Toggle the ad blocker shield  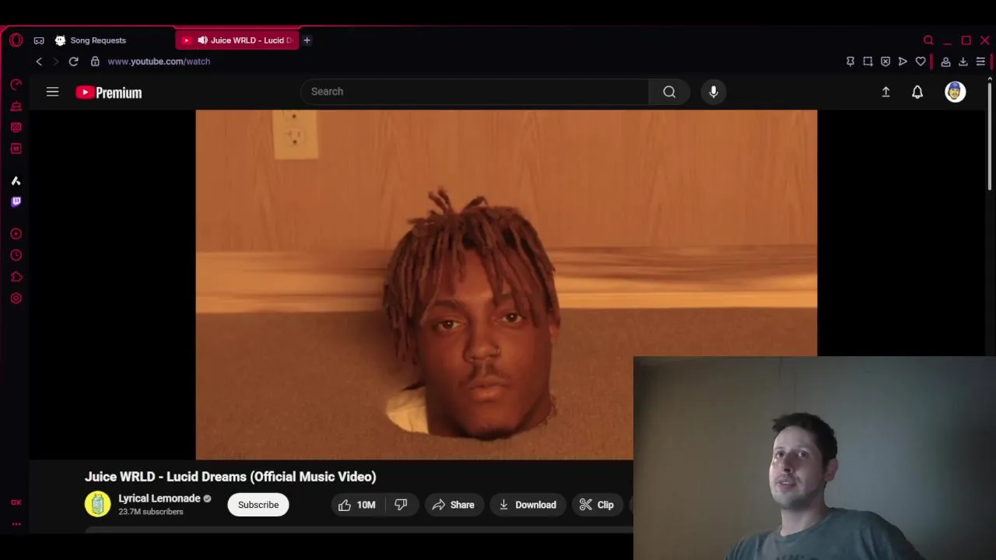pyautogui.click(x=886, y=61)
